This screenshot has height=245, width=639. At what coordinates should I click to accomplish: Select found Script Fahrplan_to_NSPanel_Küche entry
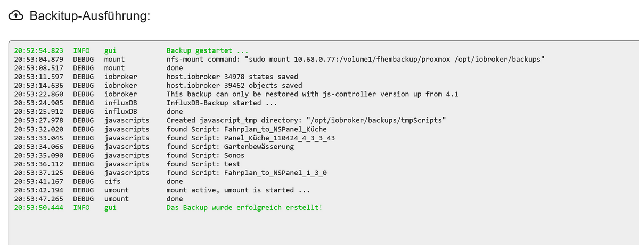pos(247,129)
